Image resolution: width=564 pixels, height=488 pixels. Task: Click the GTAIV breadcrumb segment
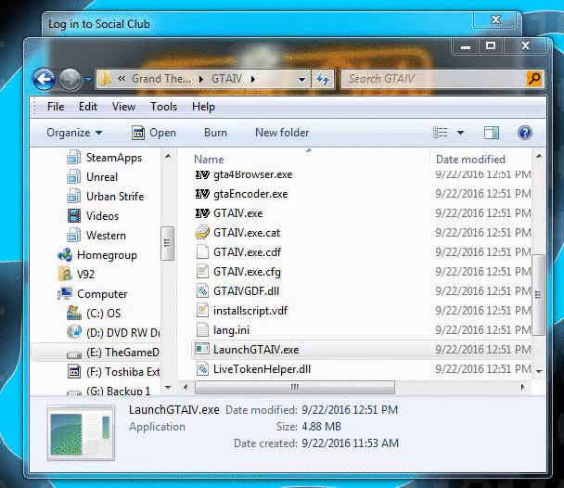point(226,79)
